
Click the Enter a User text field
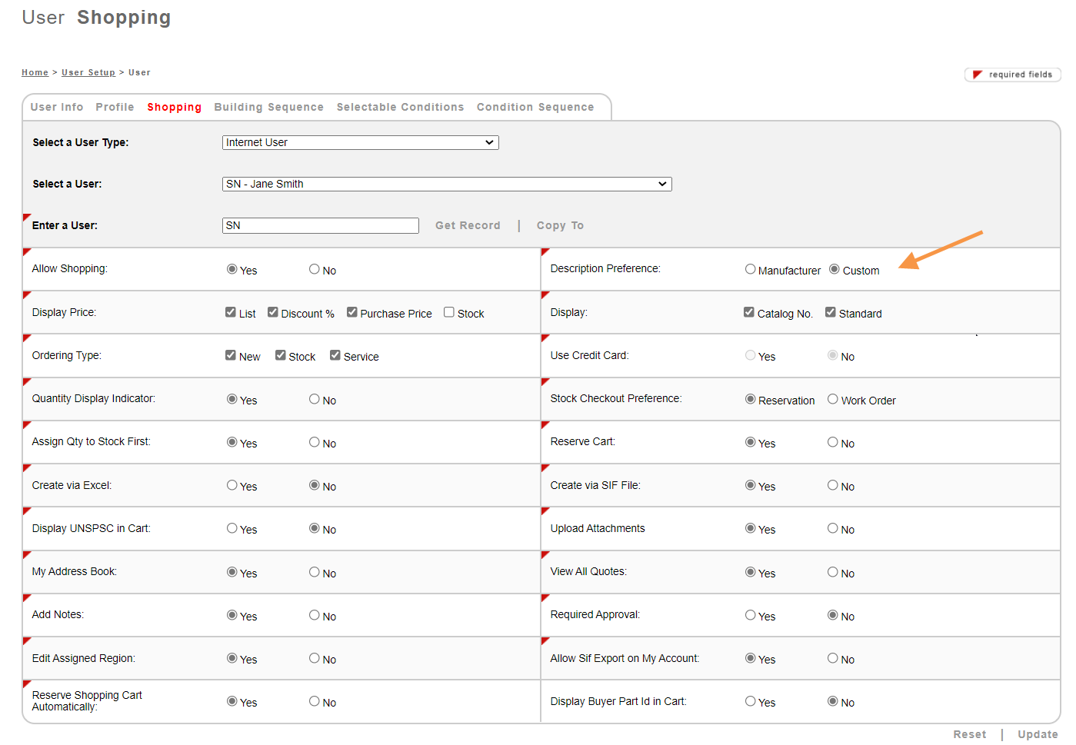(x=320, y=225)
